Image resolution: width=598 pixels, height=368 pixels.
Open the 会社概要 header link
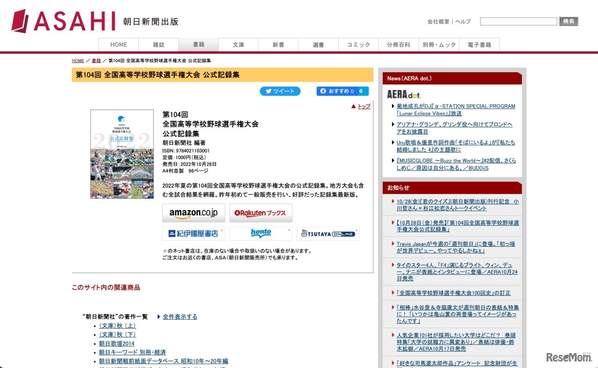[x=438, y=21]
